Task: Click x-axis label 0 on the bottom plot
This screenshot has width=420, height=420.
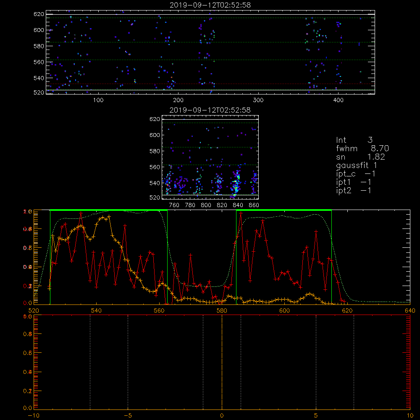Action: click(222, 416)
